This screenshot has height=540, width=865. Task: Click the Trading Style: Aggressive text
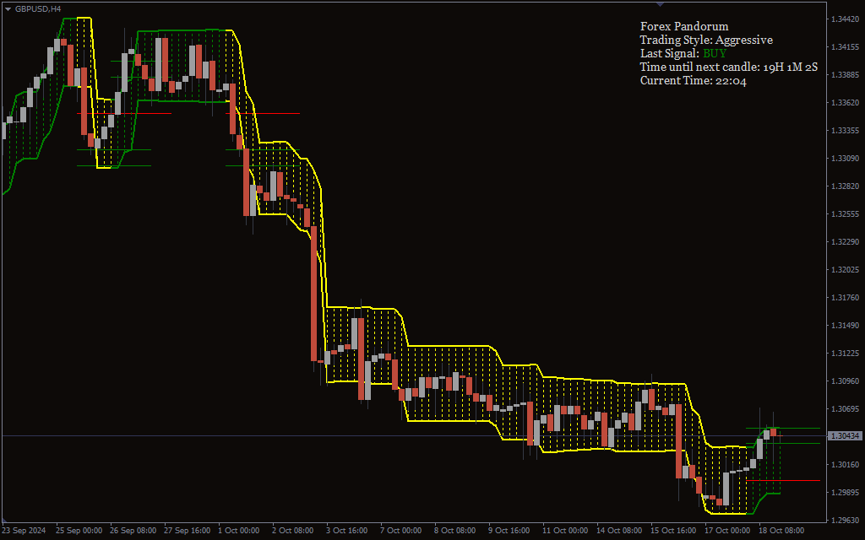click(x=705, y=40)
